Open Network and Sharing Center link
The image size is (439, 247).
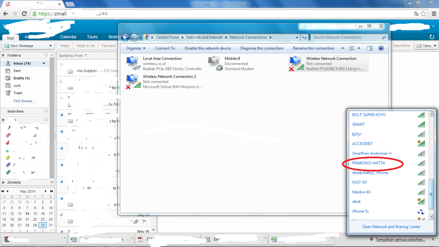(x=391, y=227)
